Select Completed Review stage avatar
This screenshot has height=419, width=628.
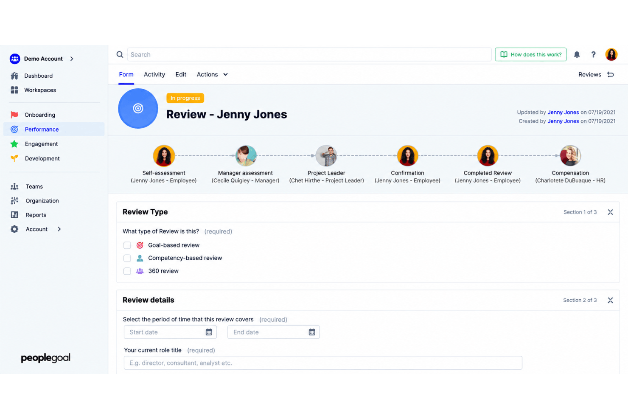coord(488,156)
